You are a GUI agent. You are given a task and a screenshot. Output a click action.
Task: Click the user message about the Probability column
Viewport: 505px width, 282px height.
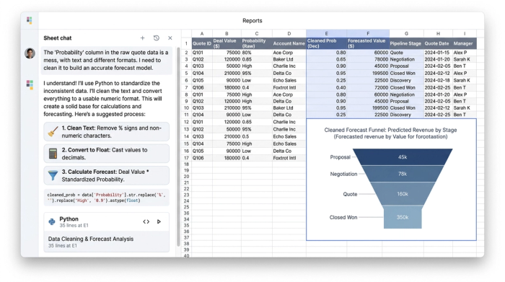(x=106, y=60)
